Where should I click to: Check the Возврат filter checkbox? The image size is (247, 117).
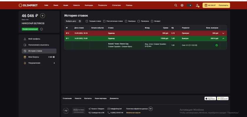tap(152, 21)
